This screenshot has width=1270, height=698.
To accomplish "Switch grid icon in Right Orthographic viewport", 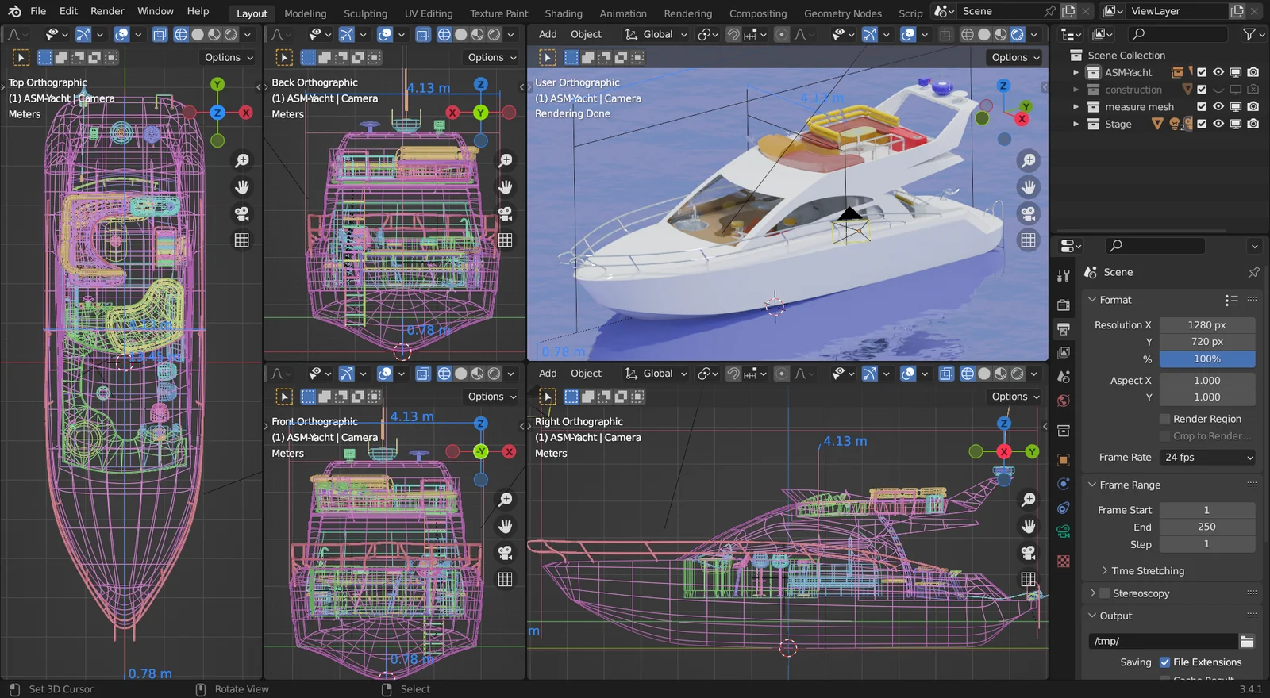I will 1029,579.
